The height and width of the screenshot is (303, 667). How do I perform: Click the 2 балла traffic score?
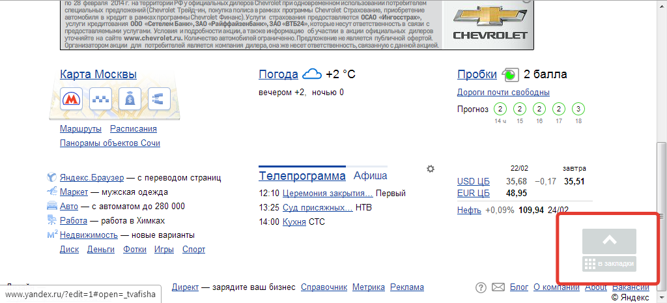point(545,75)
